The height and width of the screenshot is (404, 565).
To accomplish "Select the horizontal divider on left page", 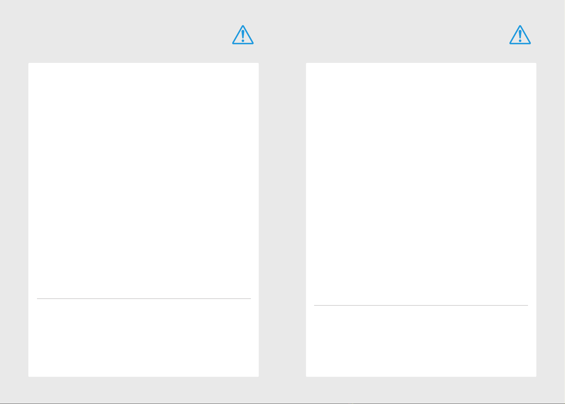I will (x=144, y=299).
